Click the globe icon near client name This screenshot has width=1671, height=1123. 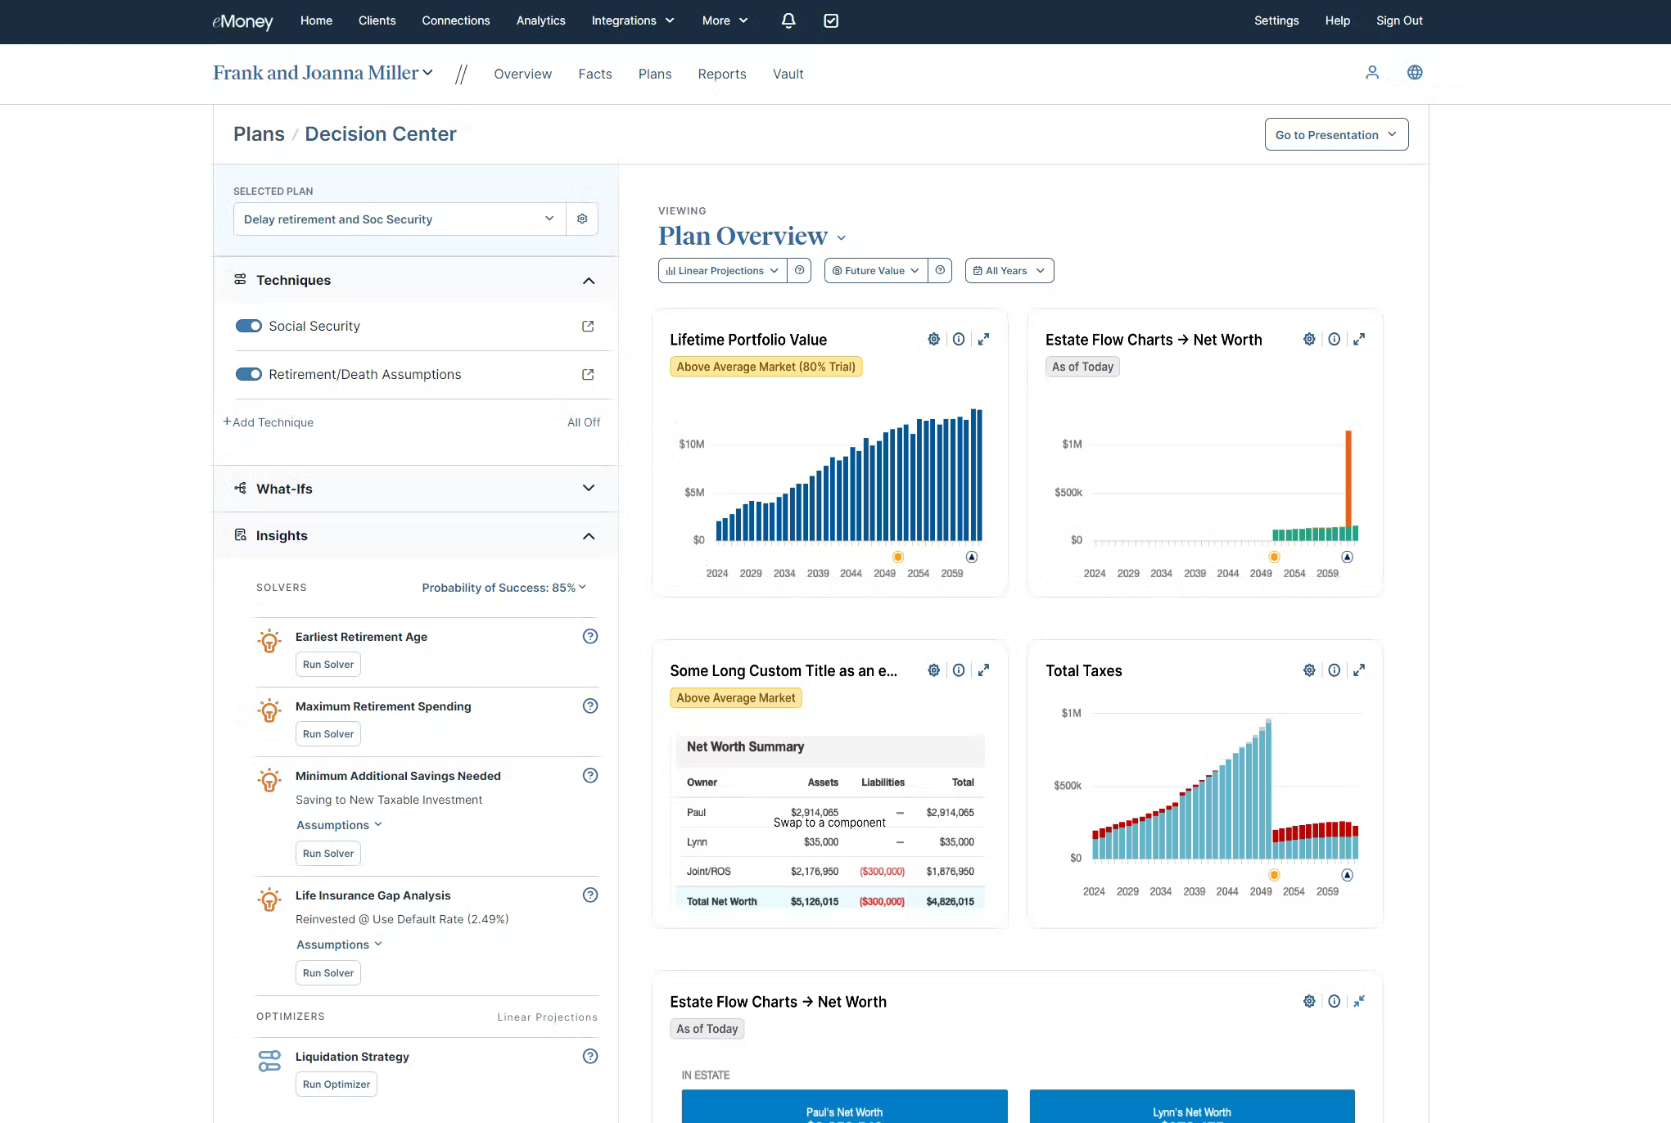pyautogui.click(x=1415, y=72)
